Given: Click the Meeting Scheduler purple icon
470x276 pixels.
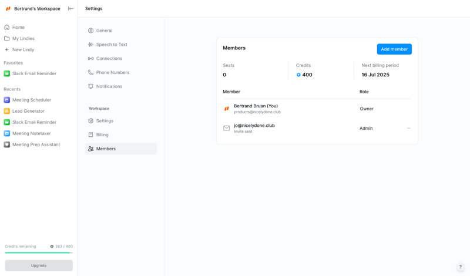Looking at the screenshot, I should pos(6,100).
